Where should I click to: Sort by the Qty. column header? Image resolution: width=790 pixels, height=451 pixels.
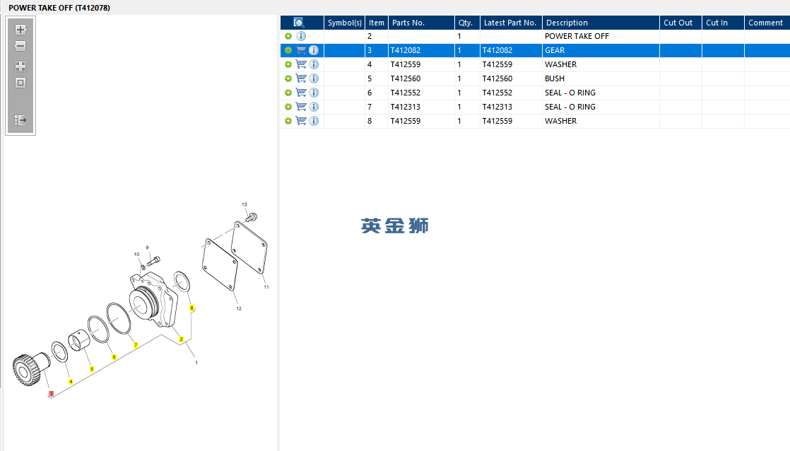pyautogui.click(x=467, y=23)
